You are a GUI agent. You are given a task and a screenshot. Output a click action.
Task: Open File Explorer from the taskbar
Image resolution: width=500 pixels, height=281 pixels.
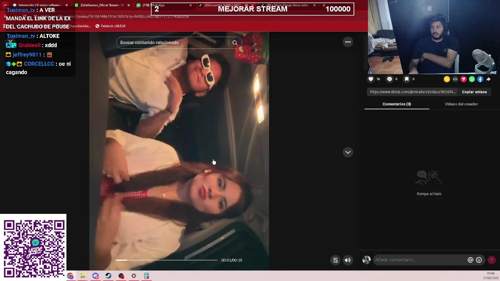click(x=83, y=276)
